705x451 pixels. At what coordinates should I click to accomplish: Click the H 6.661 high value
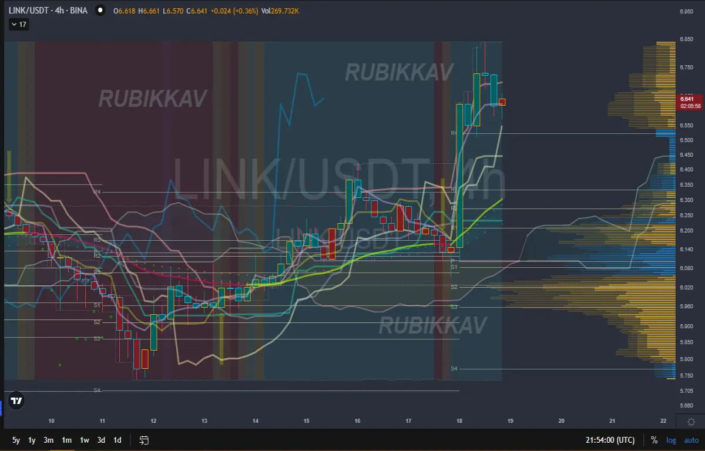coord(148,11)
